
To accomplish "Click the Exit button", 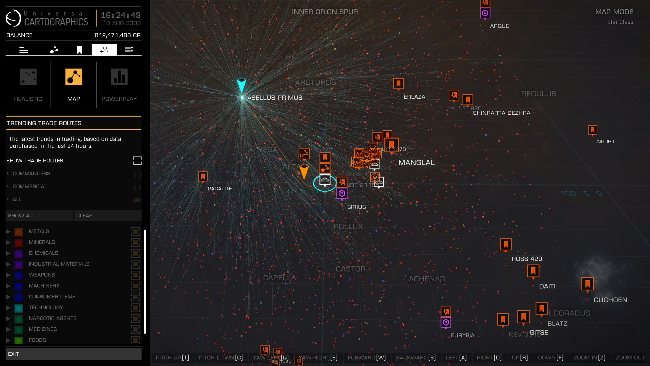I will click(x=74, y=354).
